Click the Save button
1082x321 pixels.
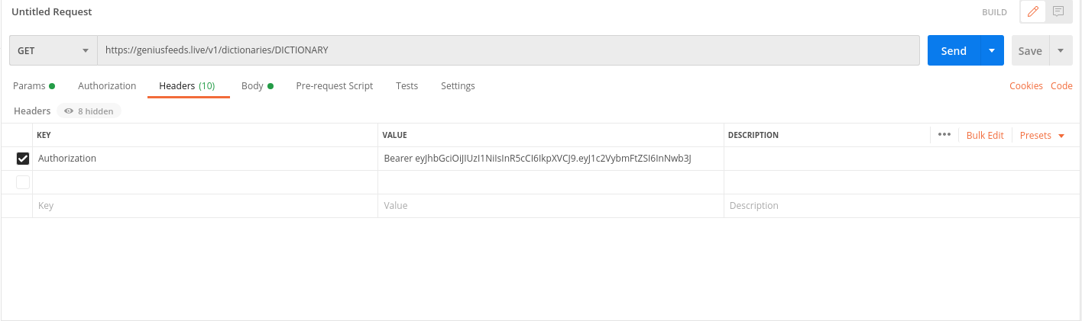tap(1030, 50)
